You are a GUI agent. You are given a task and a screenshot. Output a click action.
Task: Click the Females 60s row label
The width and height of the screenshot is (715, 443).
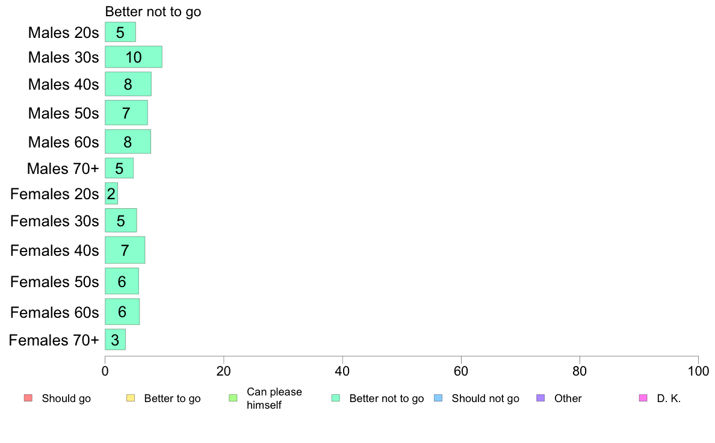tap(55, 312)
